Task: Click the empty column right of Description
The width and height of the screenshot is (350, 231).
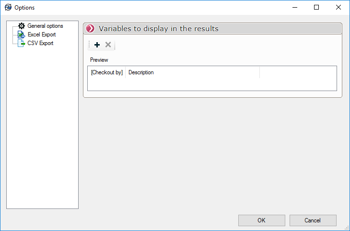Action: click(297, 72)
